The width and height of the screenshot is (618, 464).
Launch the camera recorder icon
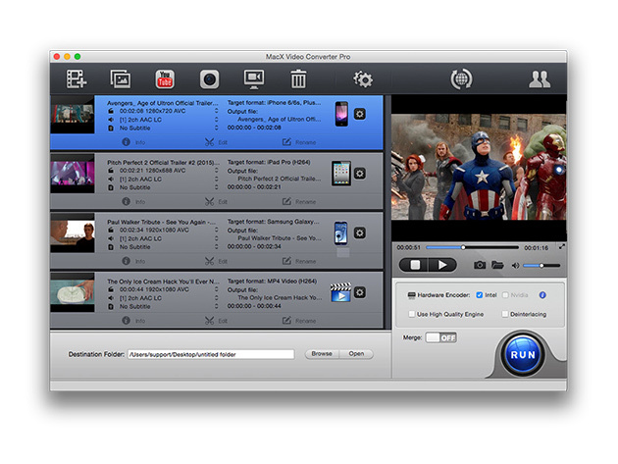click(209, 79)
